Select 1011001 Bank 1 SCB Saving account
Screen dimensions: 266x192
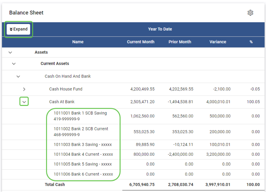click(80, 116)
